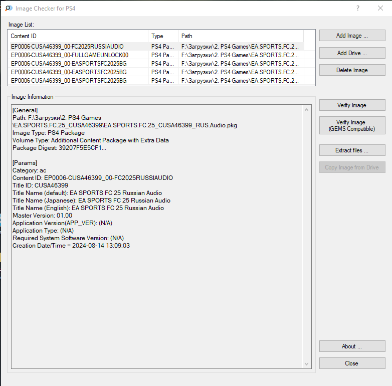Click the [Params] section header text
This screenshot has width=392, height=386.
pyautogui.click(x=25, y=163)
